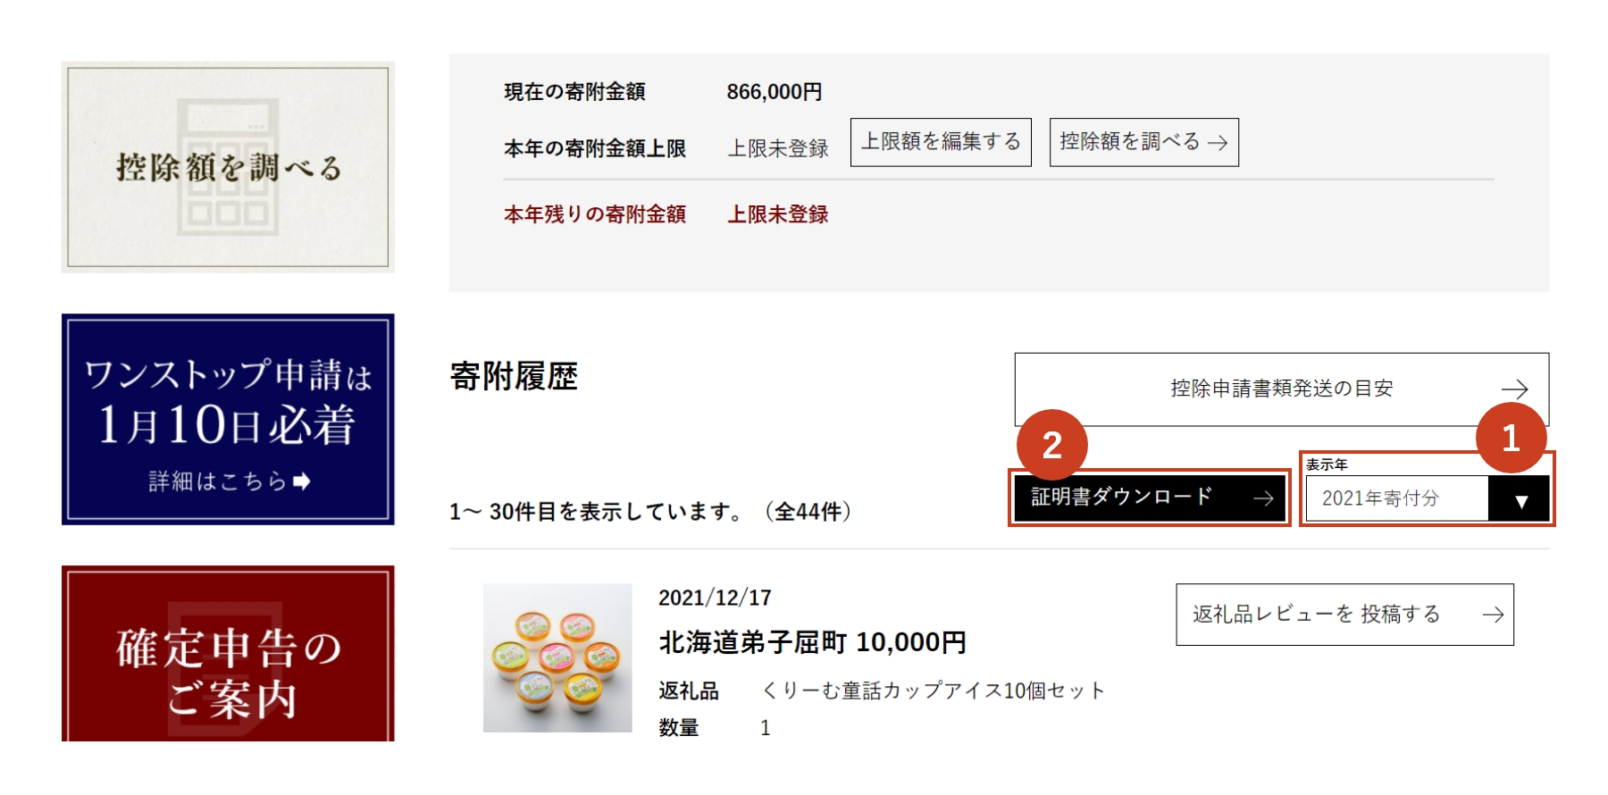Click the red number 2 marker
The width and height of the screenshot is (1608, 795).
coord(1052,445)
